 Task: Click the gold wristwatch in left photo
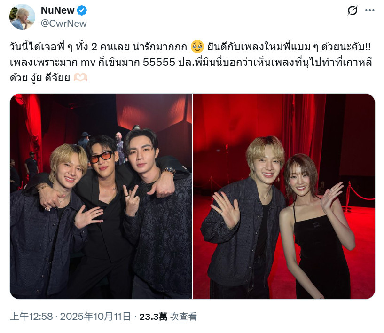tap(170, 170)
